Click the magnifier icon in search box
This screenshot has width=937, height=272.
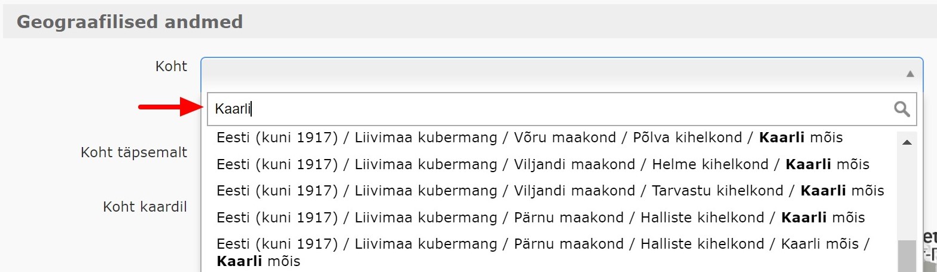(902, 109)
